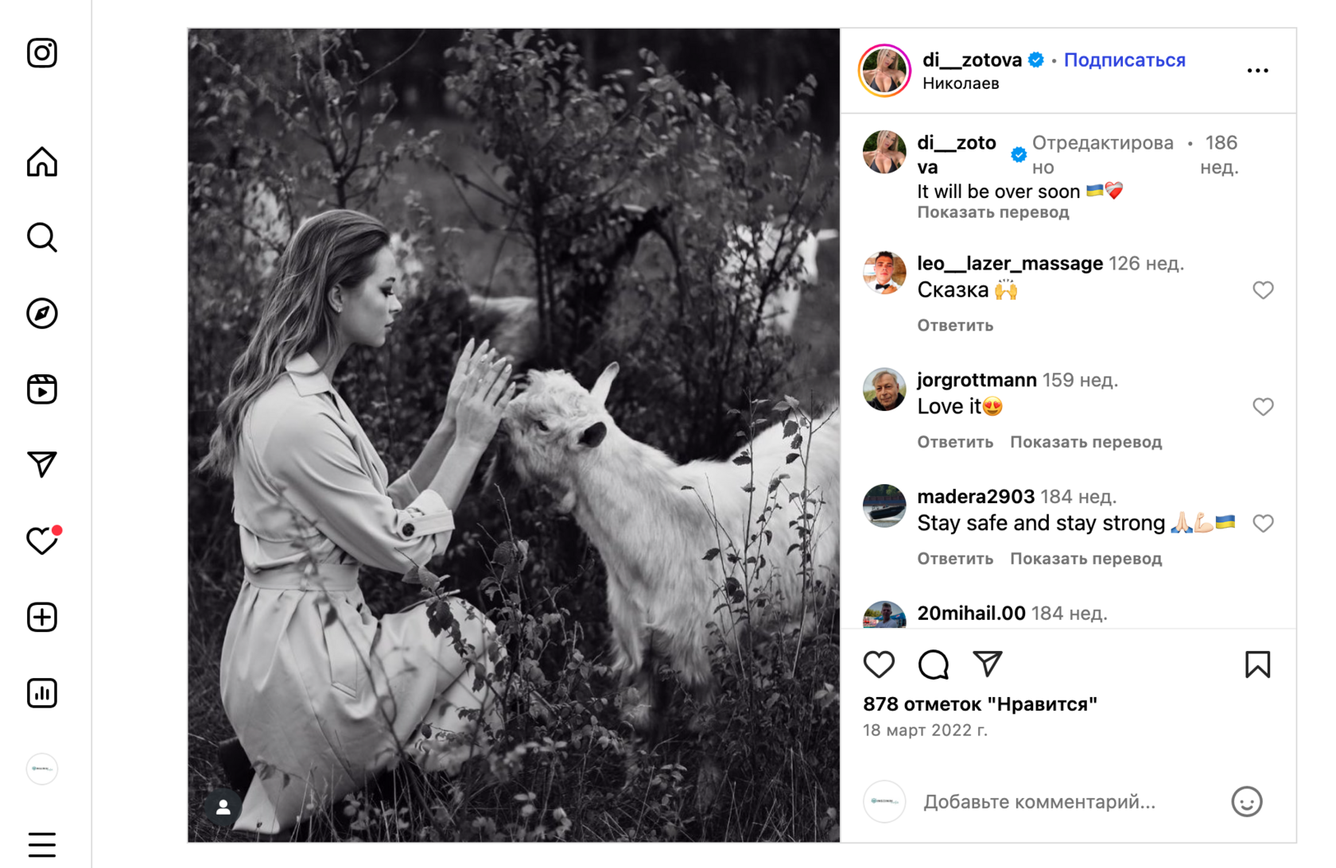Open the professional dashboard chart icon
Image resolution: width=1336 pixels, height=868 pixels.
tap(42, 693)
